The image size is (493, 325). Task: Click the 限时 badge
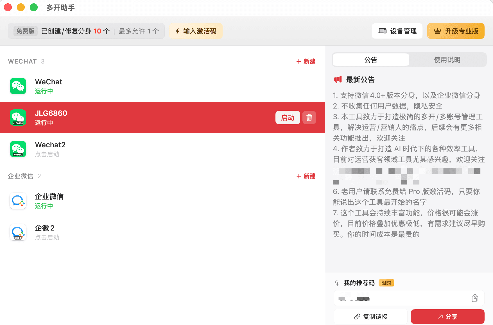[x=386, y=283]
